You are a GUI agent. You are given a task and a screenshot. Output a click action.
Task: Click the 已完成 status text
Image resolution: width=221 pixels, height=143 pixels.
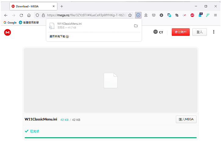pos(35,131)
